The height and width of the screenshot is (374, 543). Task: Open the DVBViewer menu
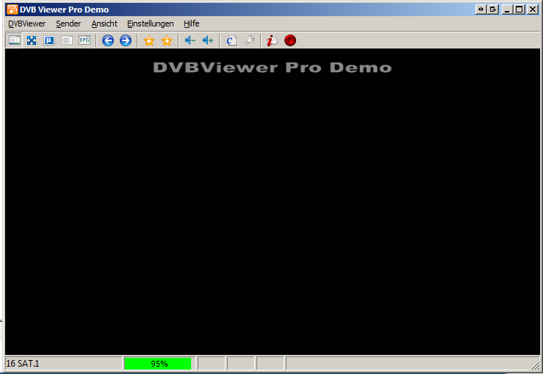pos(26,24)
